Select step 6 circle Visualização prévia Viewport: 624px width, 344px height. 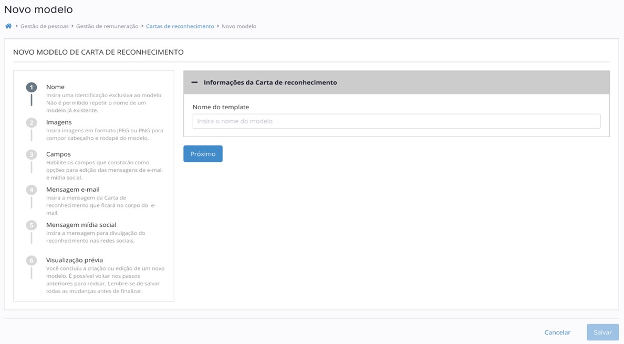(32, 261)
